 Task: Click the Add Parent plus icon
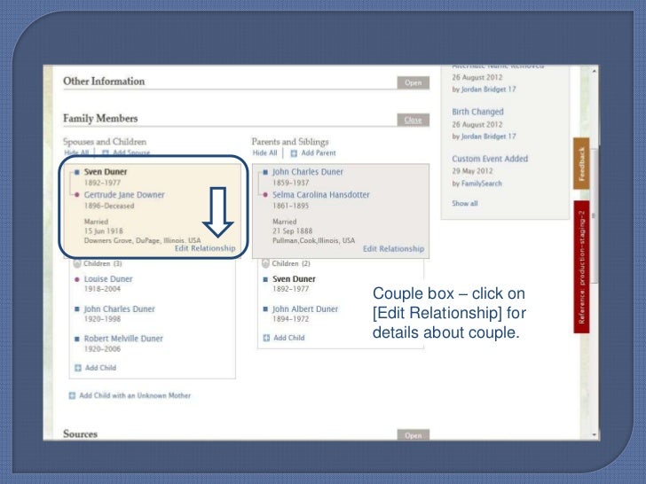pyautogui.click(x=294, y=153)
